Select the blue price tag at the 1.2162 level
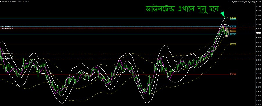The image size is (262, 106). [233, 26]
